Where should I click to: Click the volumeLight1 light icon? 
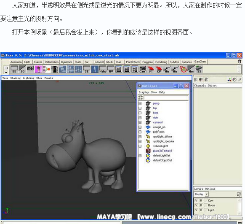pyautogui.click(x=148, y=146)
